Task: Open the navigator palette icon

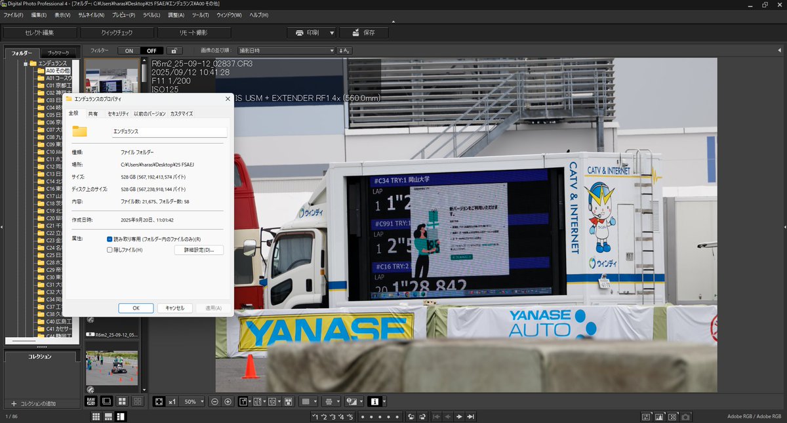Action: [672, 416]
